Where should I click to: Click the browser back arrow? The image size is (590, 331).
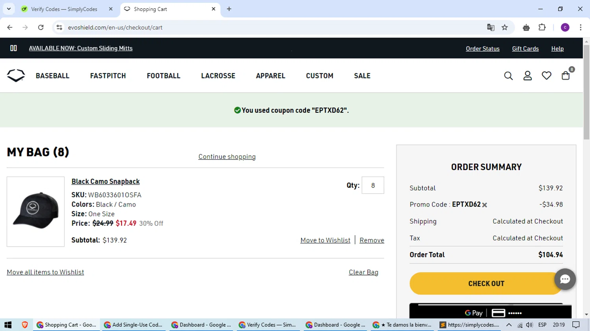[x=10, y=27]
